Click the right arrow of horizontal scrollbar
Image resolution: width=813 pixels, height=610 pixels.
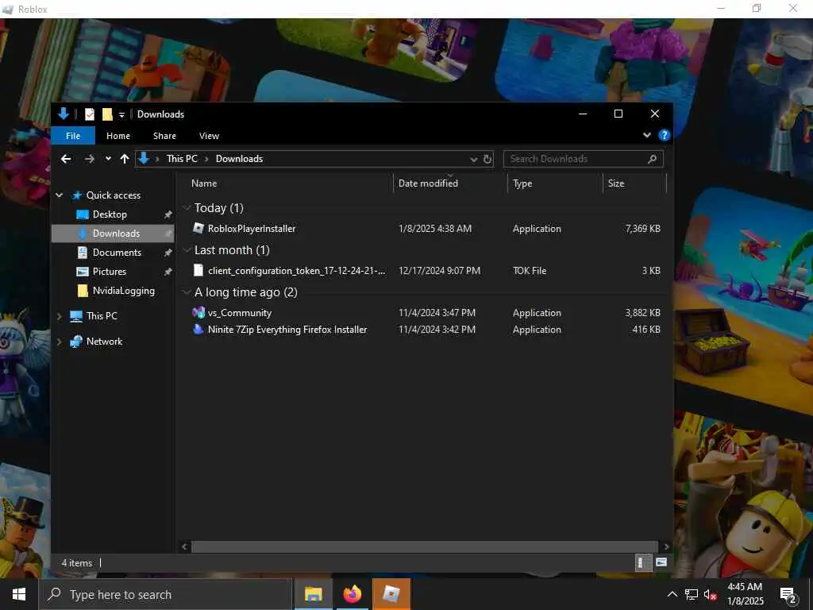pos(666,546)
